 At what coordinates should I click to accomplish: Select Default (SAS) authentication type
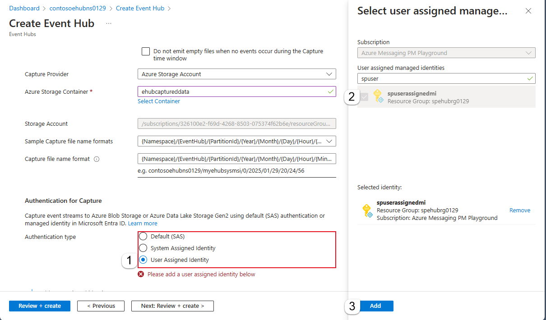tap(143, 237)
